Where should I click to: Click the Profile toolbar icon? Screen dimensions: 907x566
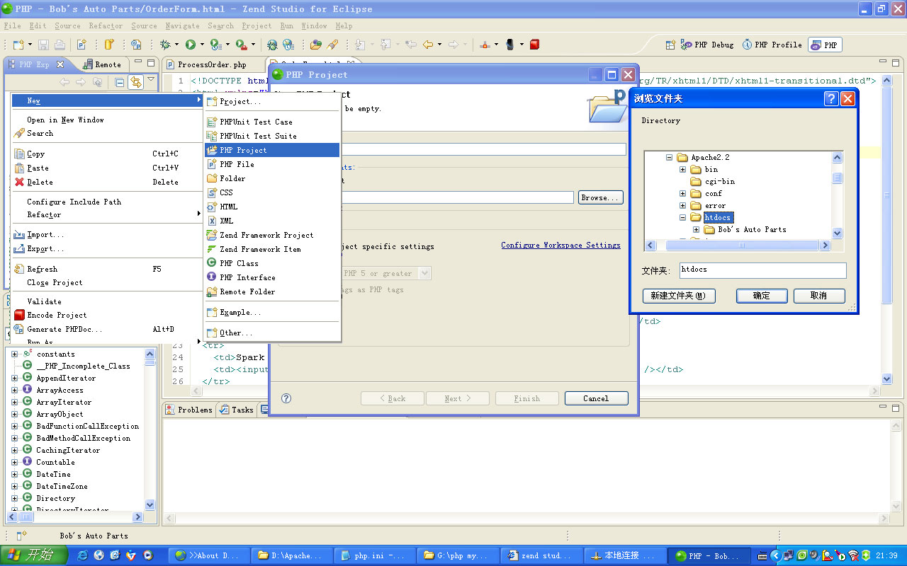215,45
